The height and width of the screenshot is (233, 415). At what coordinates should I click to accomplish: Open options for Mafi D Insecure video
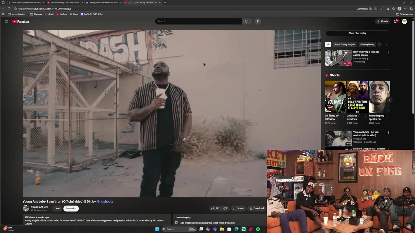pyautogui.click(x=389, y=149)
